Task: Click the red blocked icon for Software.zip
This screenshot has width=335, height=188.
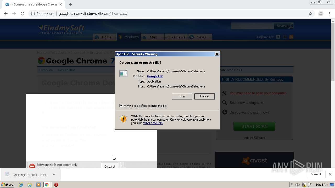Action: pos(32,166)
